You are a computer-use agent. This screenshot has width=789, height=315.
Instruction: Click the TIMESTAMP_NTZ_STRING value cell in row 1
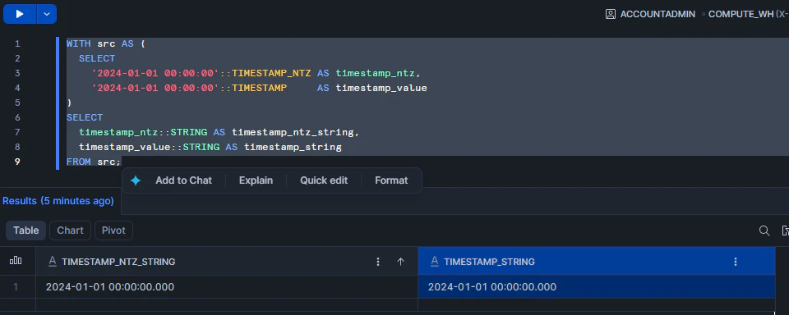click(x=227, y=287)
